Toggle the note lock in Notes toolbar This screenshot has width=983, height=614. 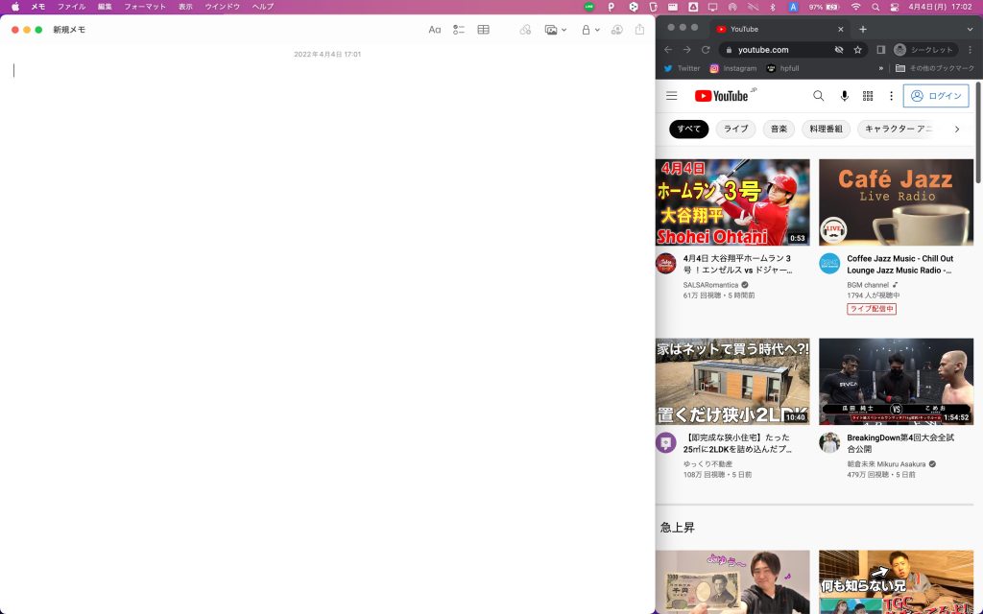coord(586,30)
